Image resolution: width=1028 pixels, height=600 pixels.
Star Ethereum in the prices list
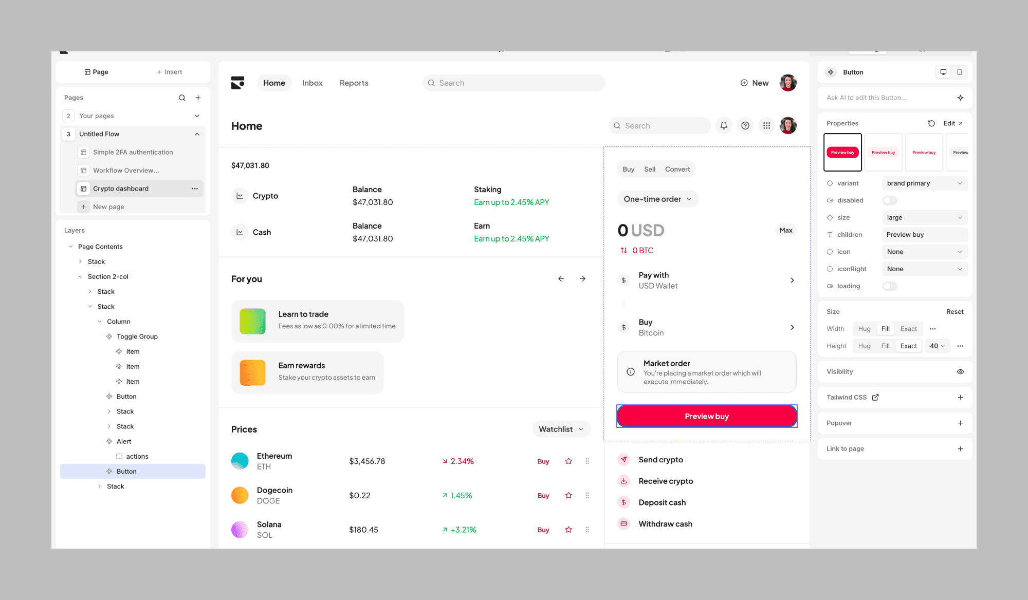tap(568, 461)
